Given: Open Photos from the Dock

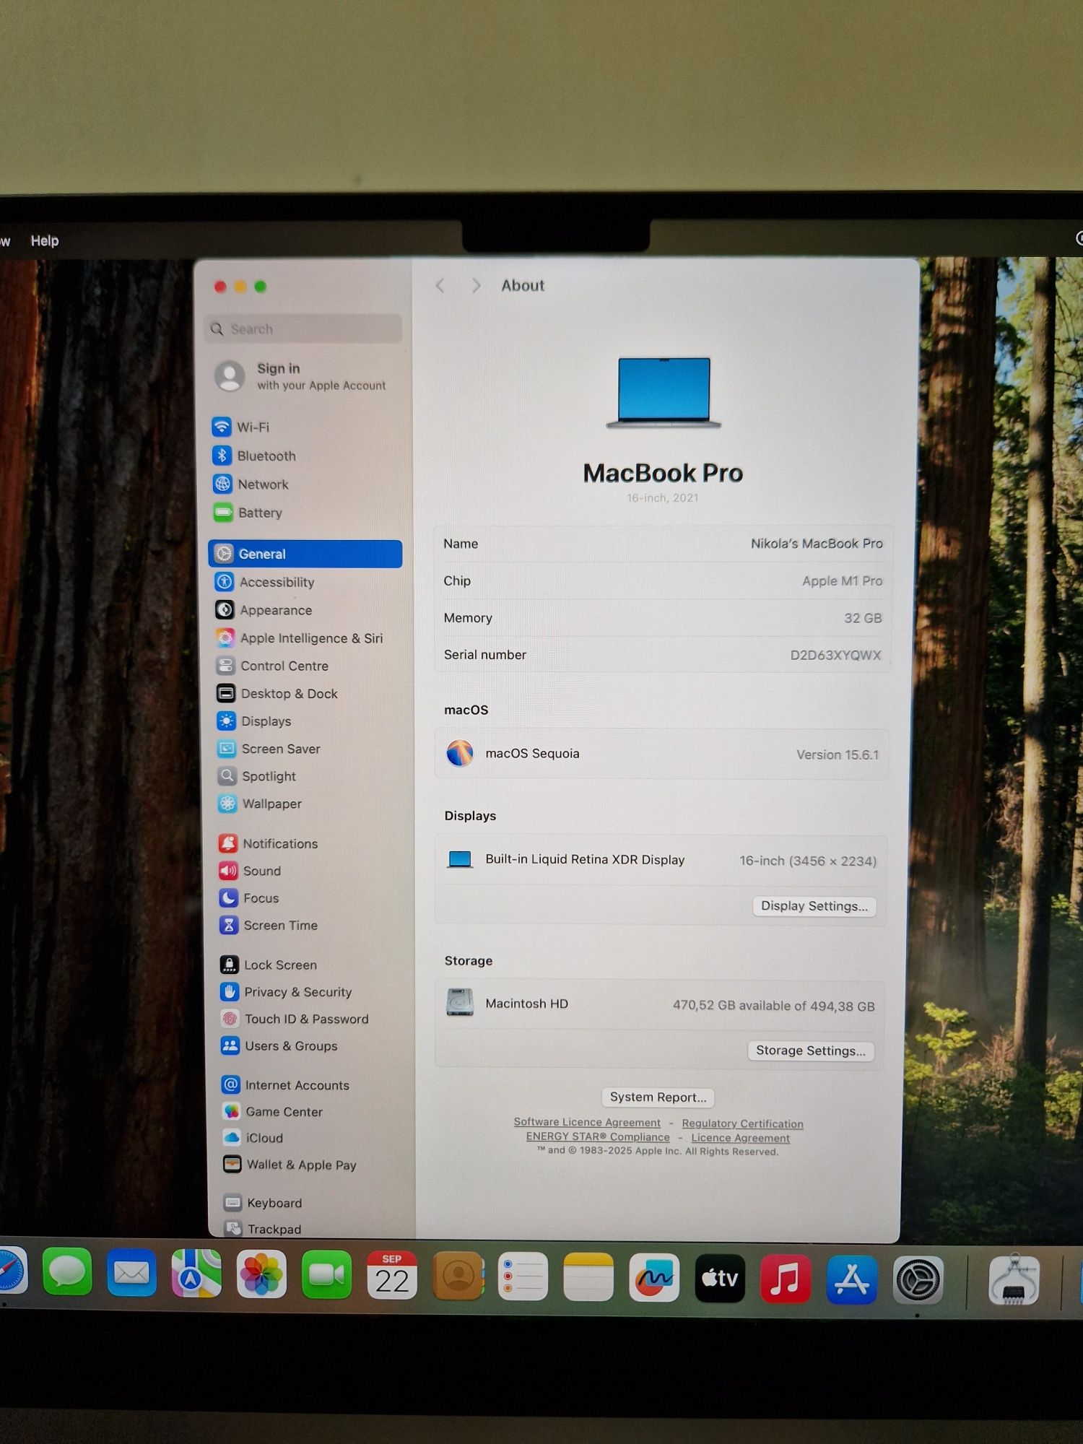Looking at the screenshot, I should (x=261, y=1275).
